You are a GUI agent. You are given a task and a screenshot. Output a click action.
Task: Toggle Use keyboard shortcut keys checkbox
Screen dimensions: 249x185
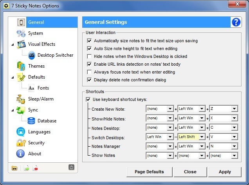[x=88, y=99]
